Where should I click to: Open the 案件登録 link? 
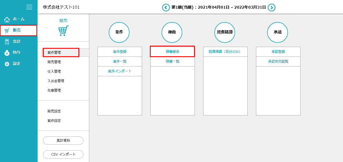(x=120, y=52)
